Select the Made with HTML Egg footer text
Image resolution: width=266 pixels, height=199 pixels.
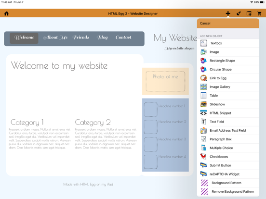pos(88,184)
